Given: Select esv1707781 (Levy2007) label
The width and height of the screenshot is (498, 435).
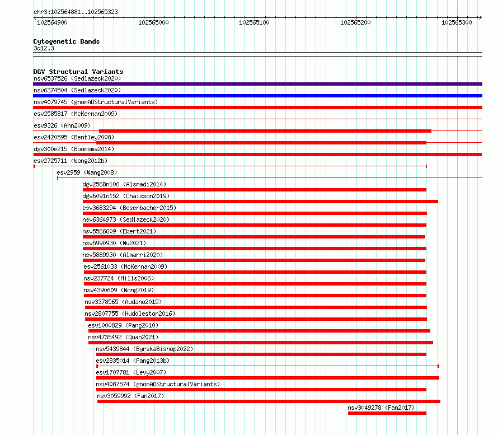Looking at the screenshot, I should [131, 372].
